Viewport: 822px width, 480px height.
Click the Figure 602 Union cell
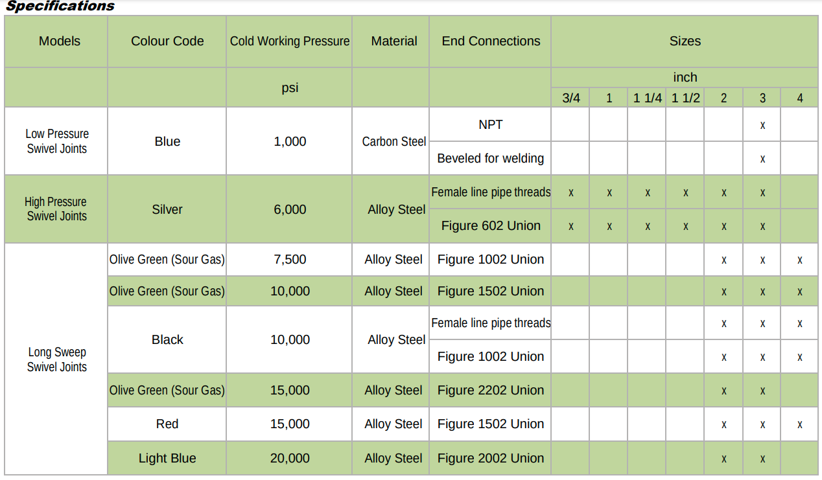pos(491,225)
